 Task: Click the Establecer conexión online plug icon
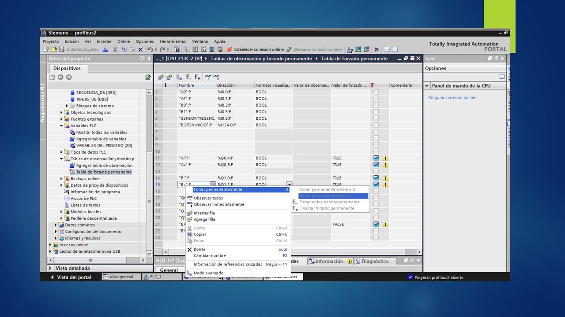[230, 50]
